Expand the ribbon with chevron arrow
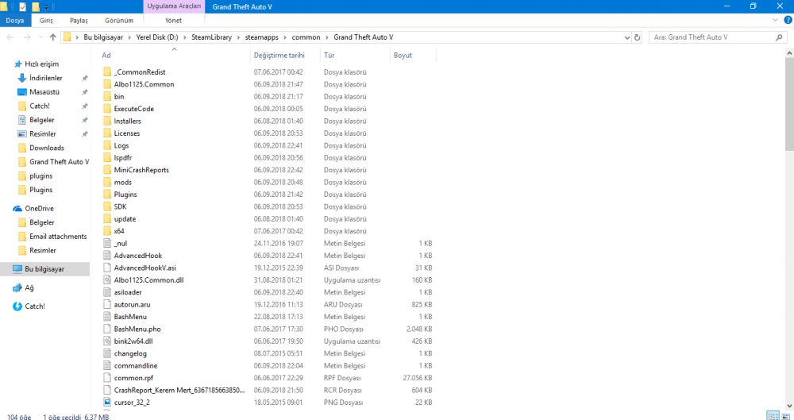Image resolution: width=794 pixels, height=420 pixels. click(775, 21)
